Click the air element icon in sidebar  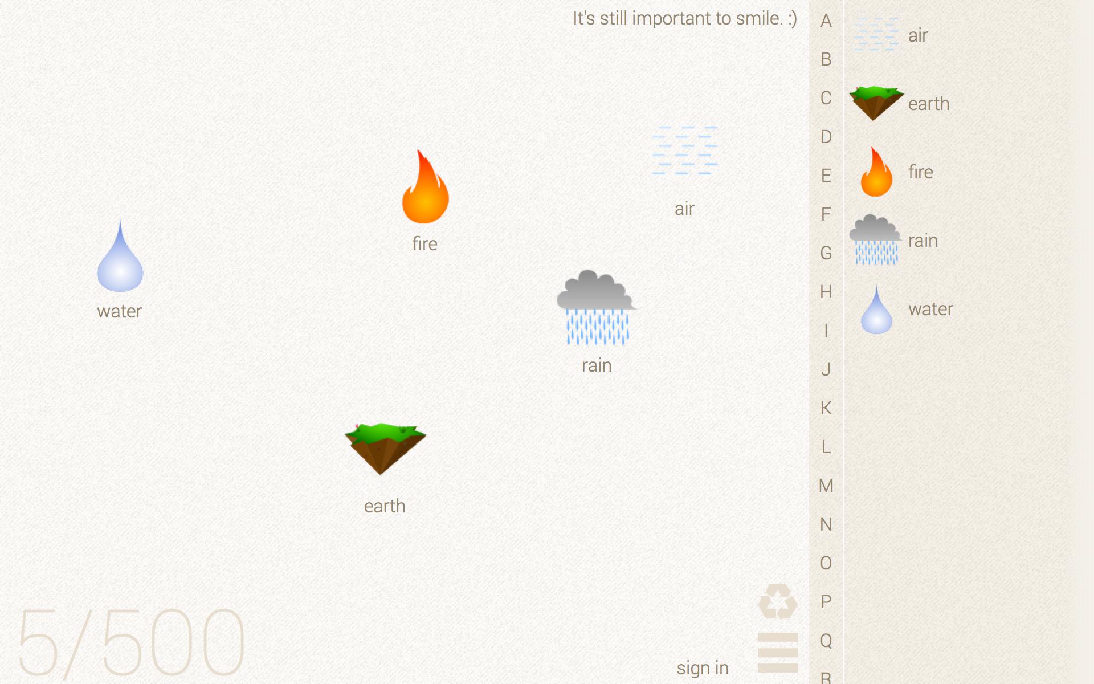(876, 34)
